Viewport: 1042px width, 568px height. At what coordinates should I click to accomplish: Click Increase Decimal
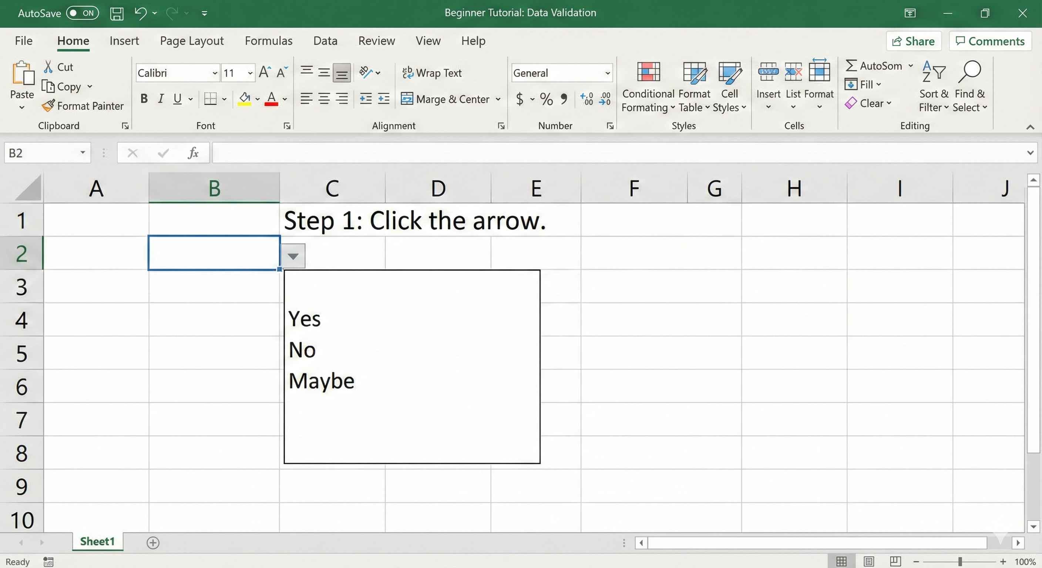click(x=586, y=99)
